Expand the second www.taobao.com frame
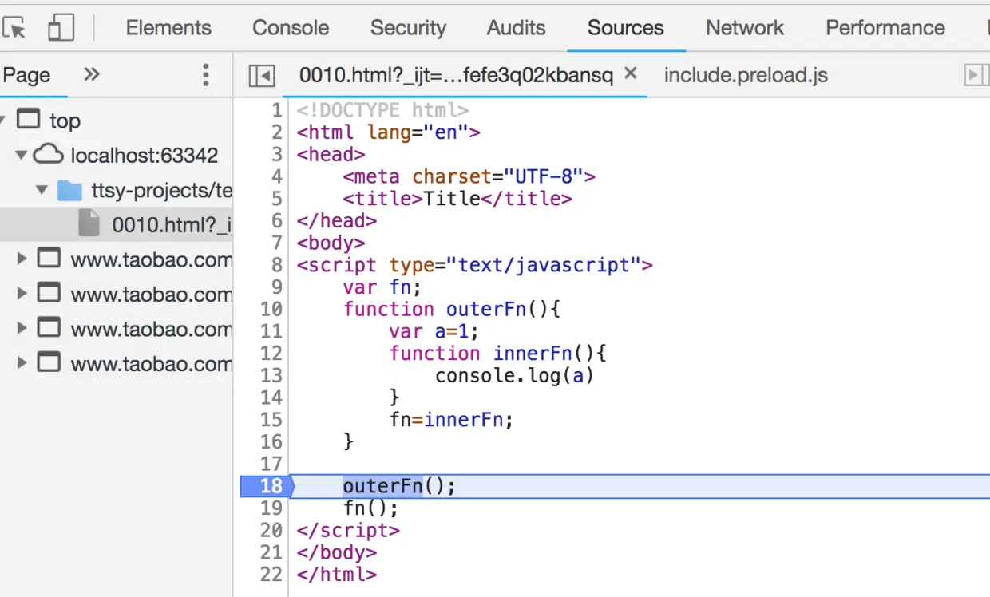This screenshot has height=597, width=990. click(22, 294)
